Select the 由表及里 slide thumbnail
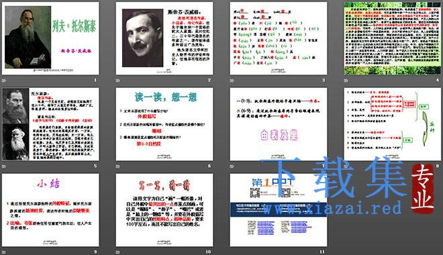The width and height of the screenshot is (443, 255). coord(279,124)
